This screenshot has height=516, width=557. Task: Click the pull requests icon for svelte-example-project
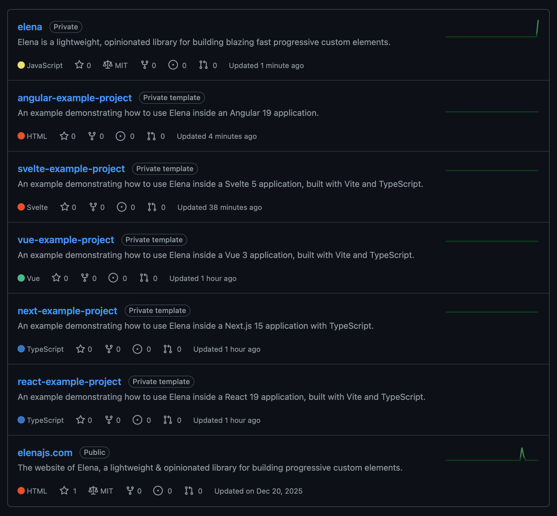click(x=152, y=207)
